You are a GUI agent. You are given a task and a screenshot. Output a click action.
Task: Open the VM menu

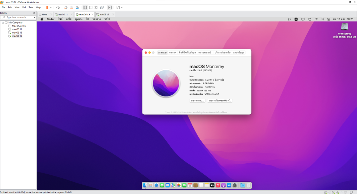point(24,8)
